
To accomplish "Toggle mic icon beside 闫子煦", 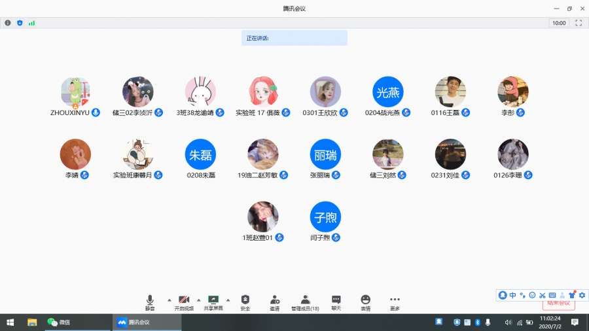I will (x=336, y=237).
